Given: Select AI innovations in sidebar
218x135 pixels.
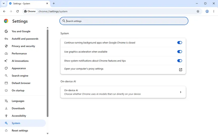Looking at the screenshot, I should click(23, 61).
